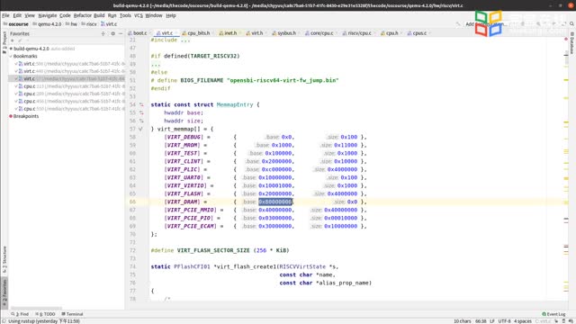Open the Event Log
Viewport: 576px width, 324px height.
point(553,314)
